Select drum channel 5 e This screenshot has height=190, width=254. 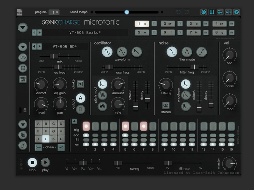tap(142, 32)
